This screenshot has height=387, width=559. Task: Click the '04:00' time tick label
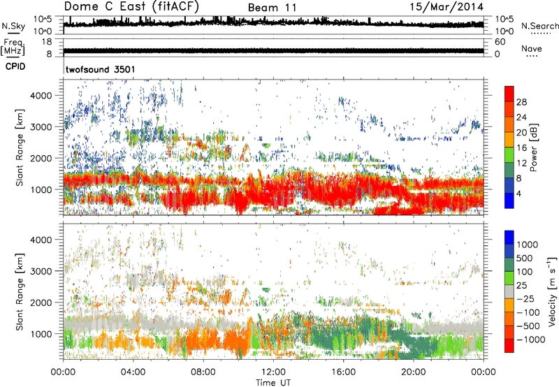[x=133, y=372]
